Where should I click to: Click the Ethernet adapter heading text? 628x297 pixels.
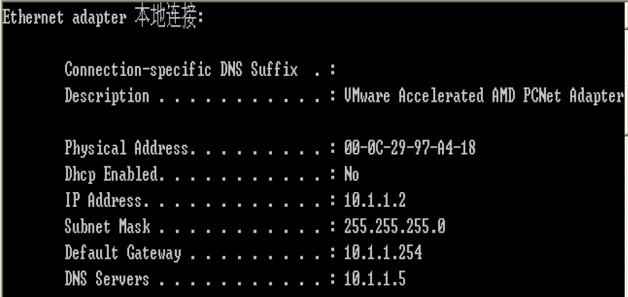[x=102, y=19]
